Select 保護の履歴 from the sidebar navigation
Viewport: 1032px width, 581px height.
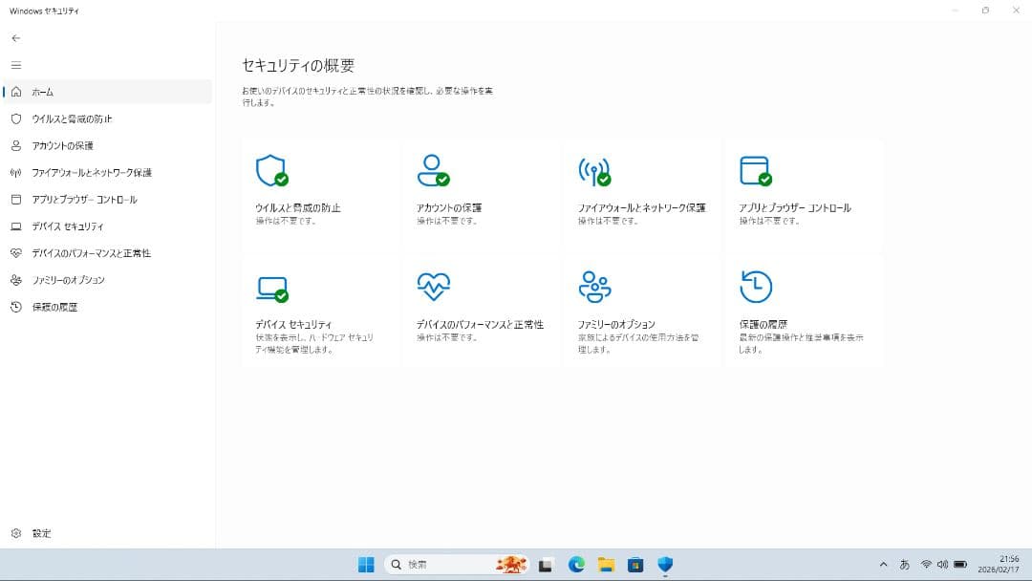point(57,307)
